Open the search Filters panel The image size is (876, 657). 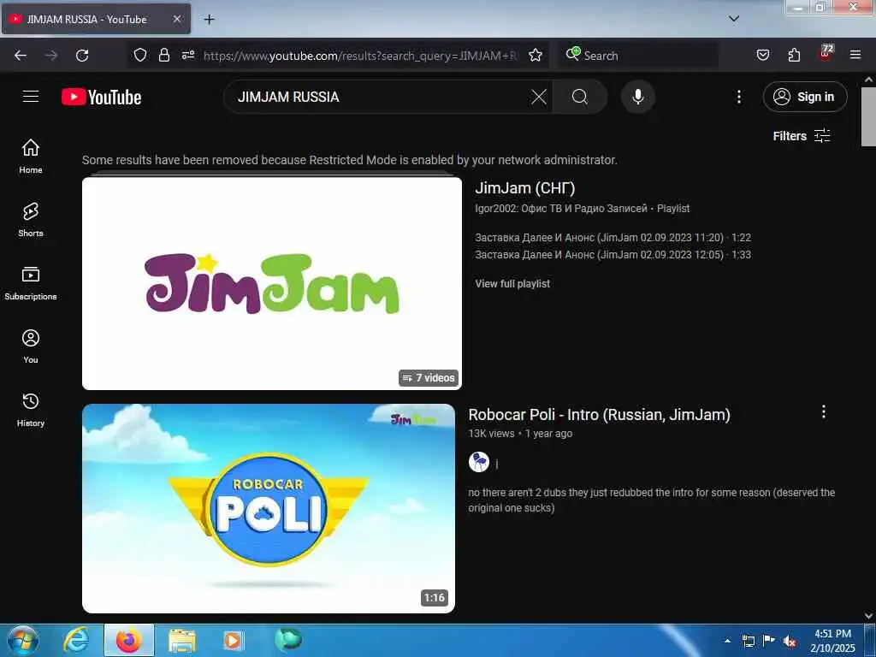[801, 136]
